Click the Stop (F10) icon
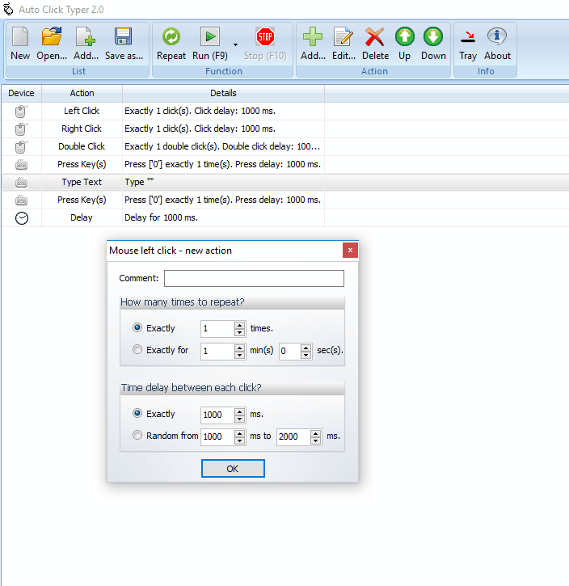 265,44
